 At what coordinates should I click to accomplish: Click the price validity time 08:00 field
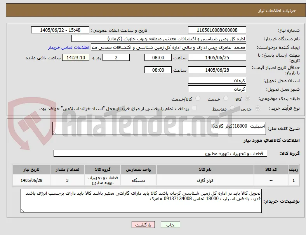[158, 70]
